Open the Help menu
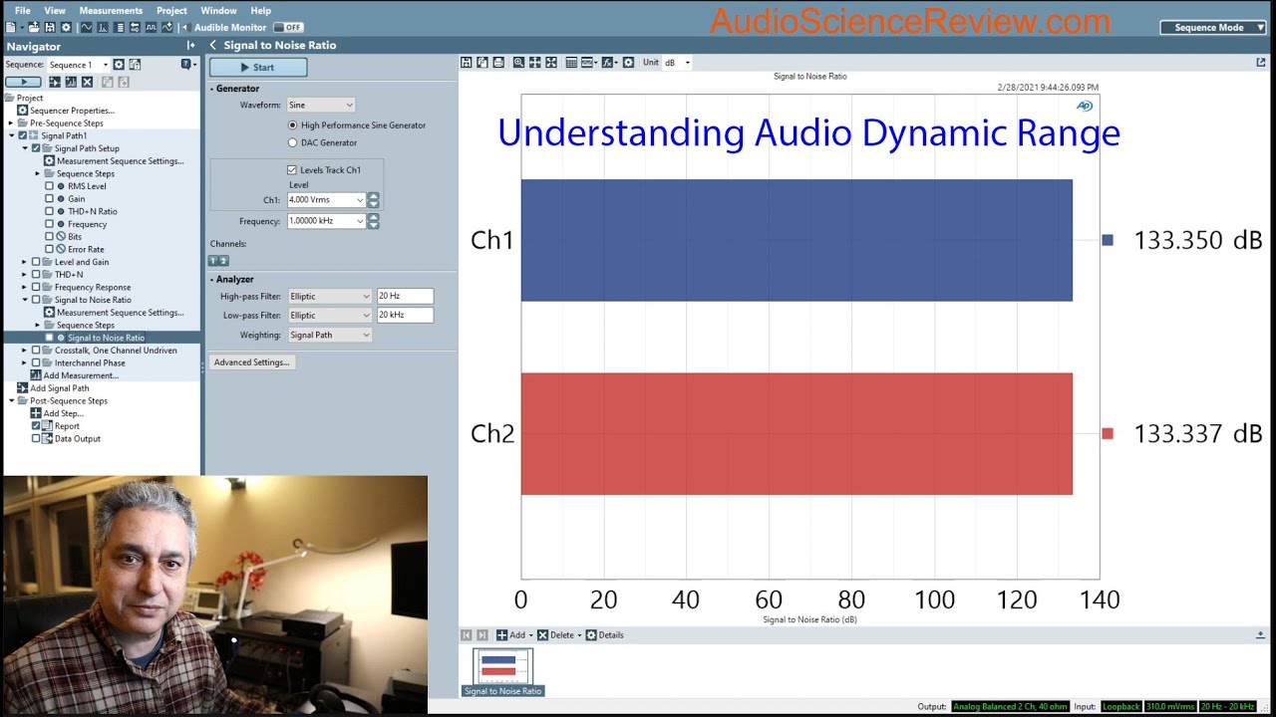1276x717 pixels. click(x=260, y=11)
